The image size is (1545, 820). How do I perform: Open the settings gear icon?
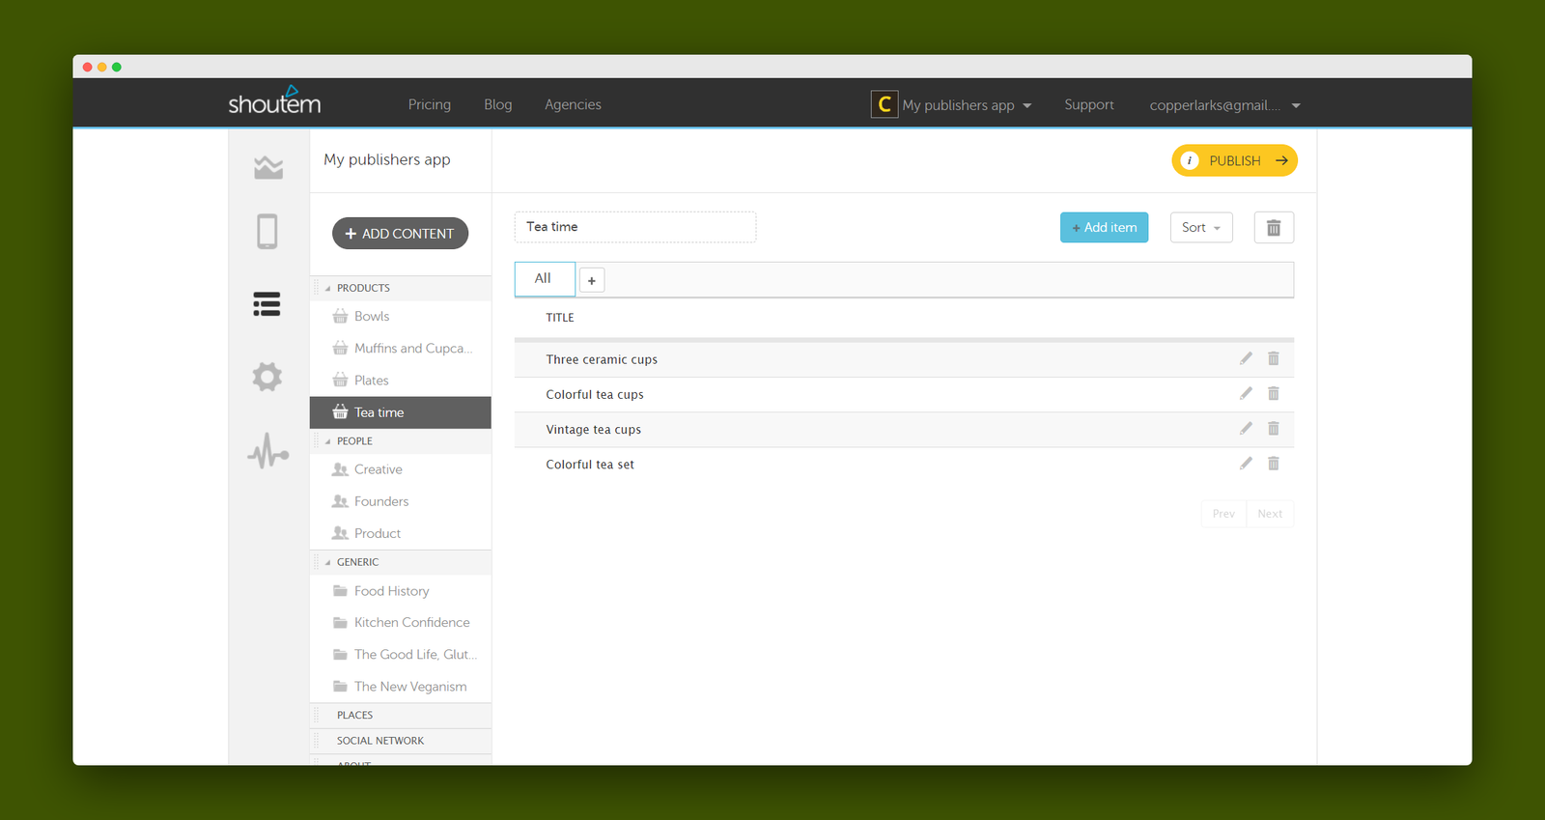click(x=267, y=377)
